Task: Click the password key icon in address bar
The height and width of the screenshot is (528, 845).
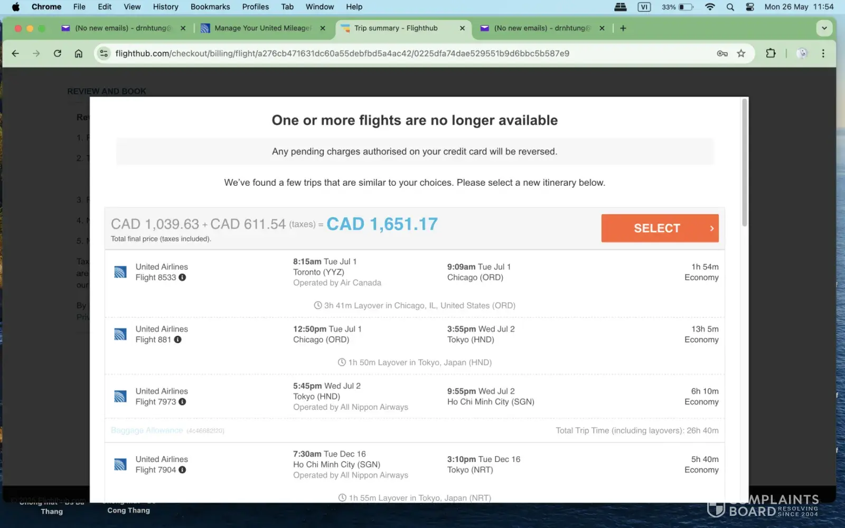Action: coord(722,53)
